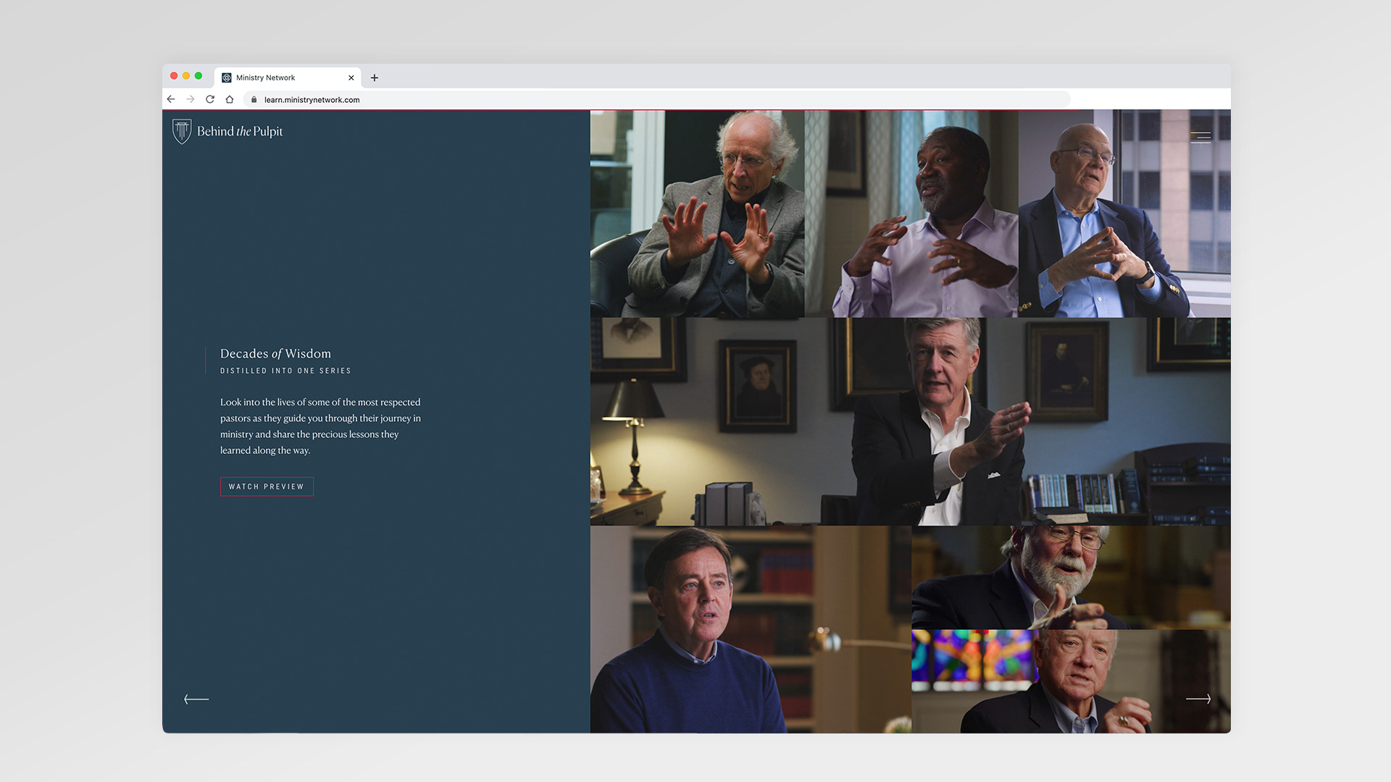This screenshot has width=1391, height=782.
Task: Click the Behind the Pulpit title link
Action: pos(240,131)
